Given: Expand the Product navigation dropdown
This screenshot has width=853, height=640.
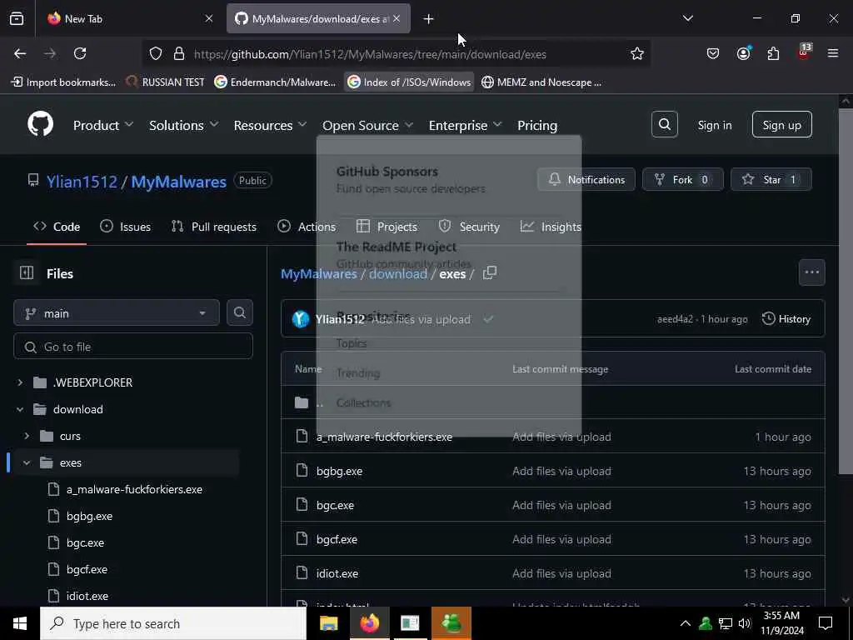Looking at the screenshot, I should 102,125.
